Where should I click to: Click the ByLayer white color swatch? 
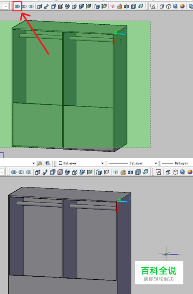click(60, 163)
